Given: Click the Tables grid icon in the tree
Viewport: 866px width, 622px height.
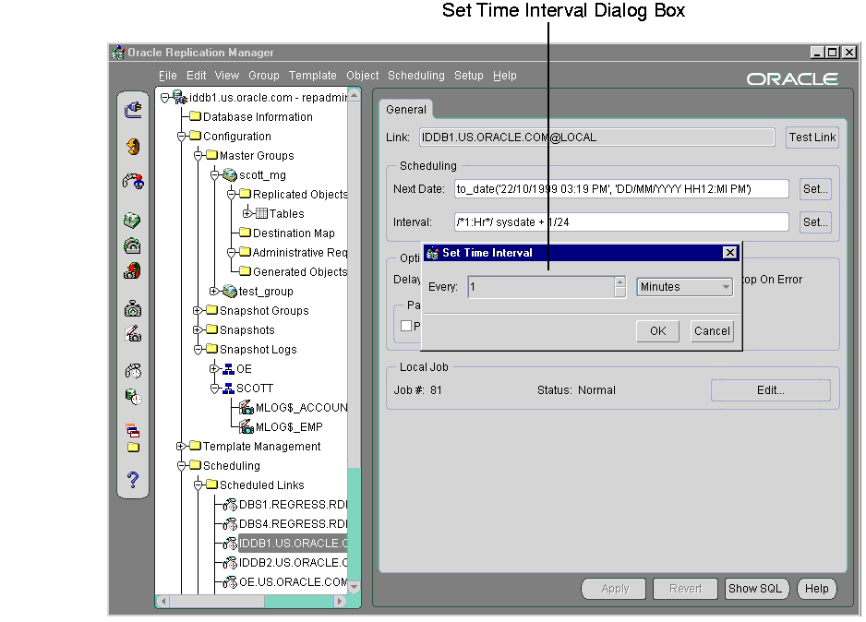Looking at the screenshot, I should pyautogui.click(x=261, y=214).
